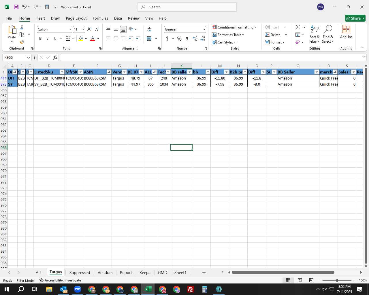
Task: Click the Share button
Action: point(355,18)
